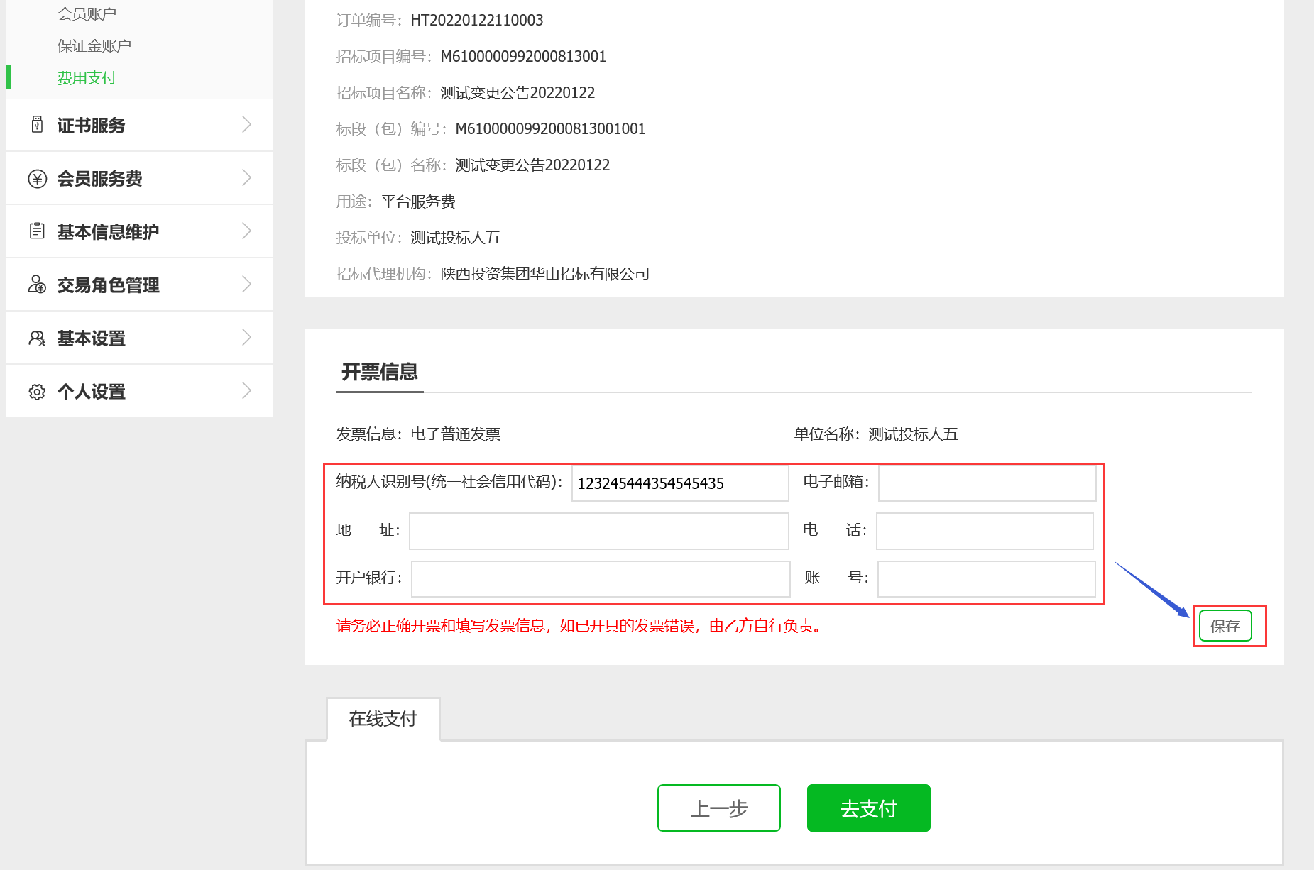Image resolution: width=1314 pixels, height=870 pixels.
Task: Click 陕西投资集团华山招标有限公司 text
Action: point(544,274)
